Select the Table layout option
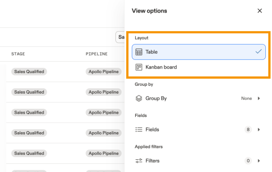The image size is (272, 172). tap(198, 52)
